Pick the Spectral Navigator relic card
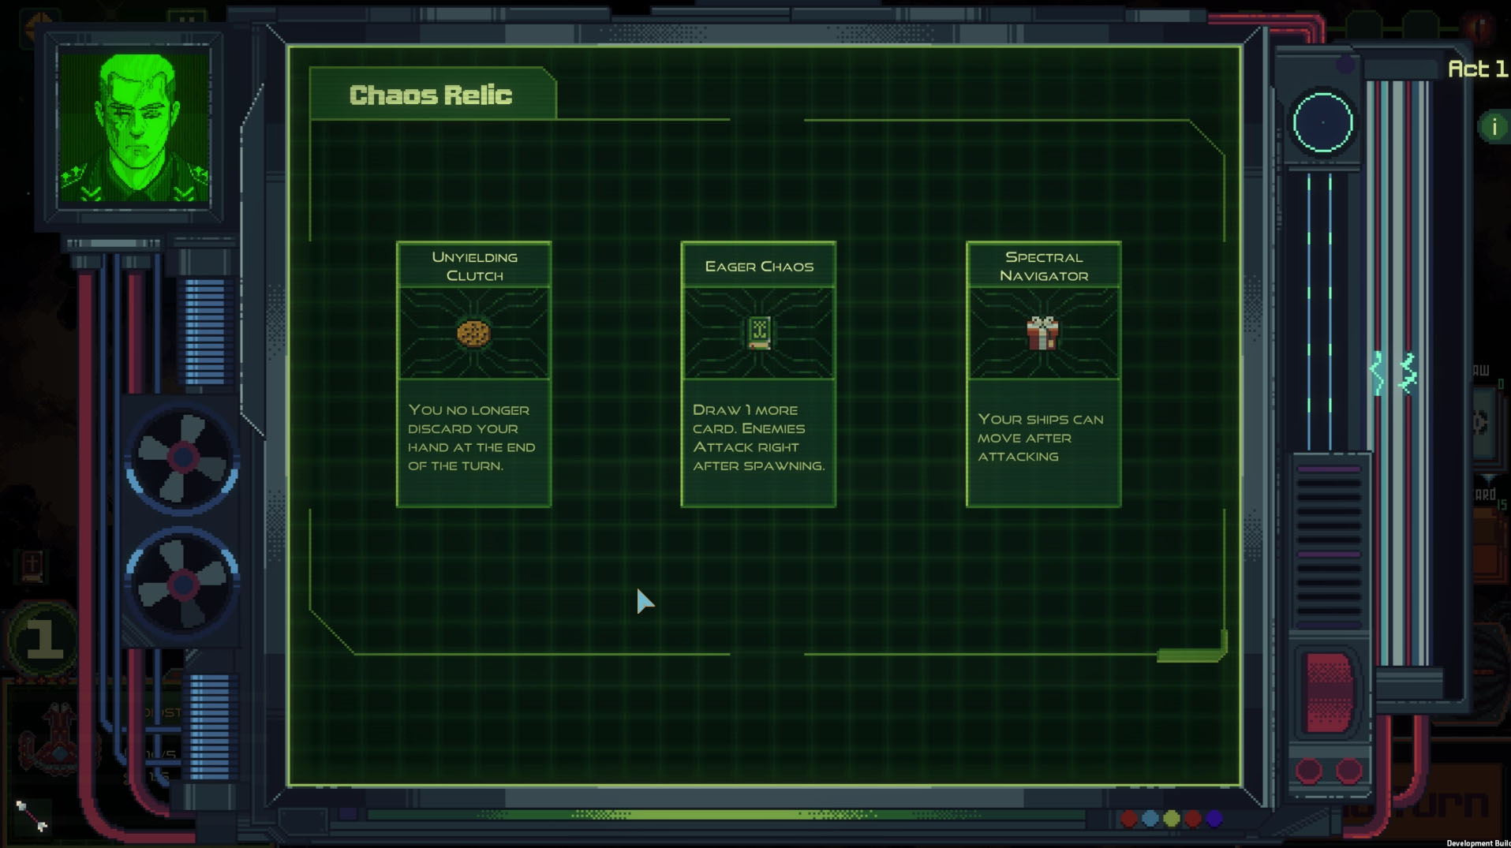 pos(1043,374)
